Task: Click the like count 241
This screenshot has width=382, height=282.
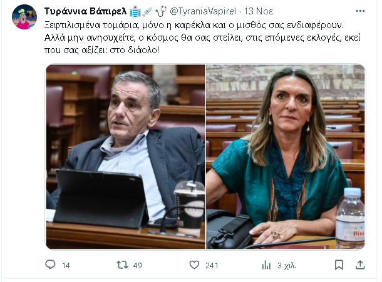Action: pos(212,266)
